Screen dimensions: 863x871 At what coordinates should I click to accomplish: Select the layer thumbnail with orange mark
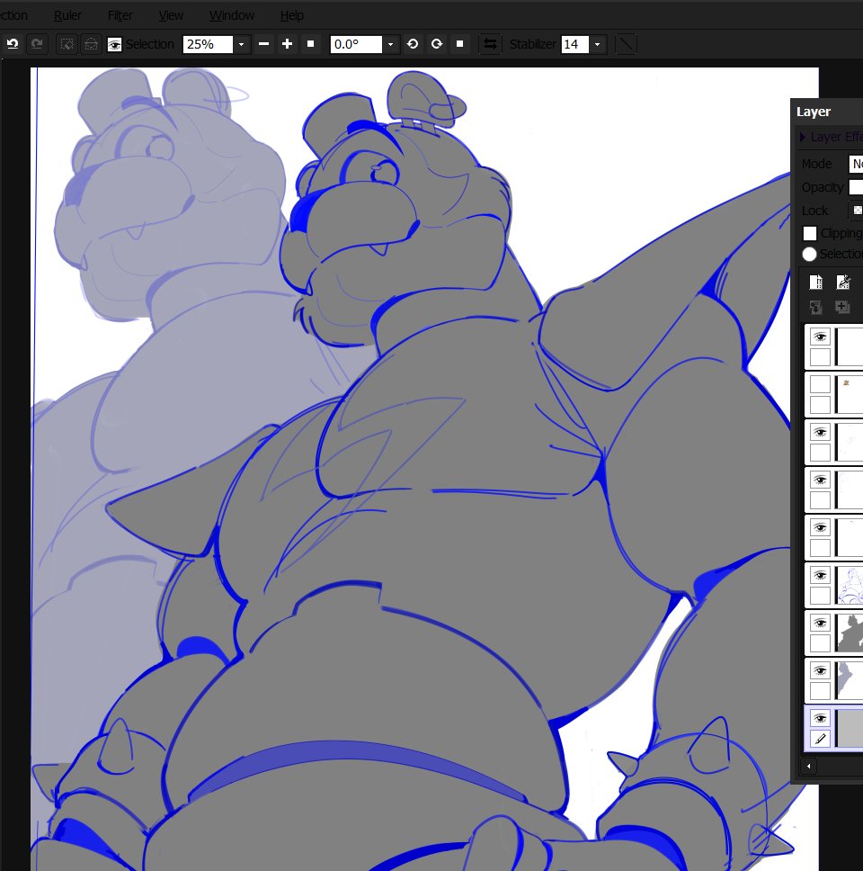click(x=850, y=394)
